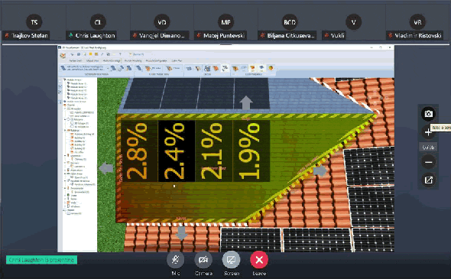This screenshot has height=279, width=451.
Task: Go to adjacent roof via upward gray arrow
Action: tap(246, 102)
